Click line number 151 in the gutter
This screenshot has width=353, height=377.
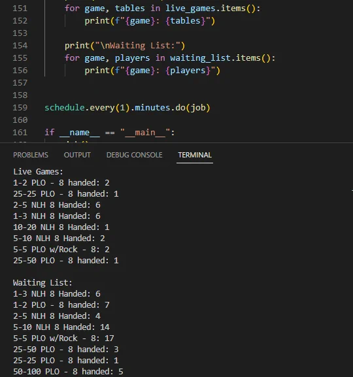click(x=20, y=8)
